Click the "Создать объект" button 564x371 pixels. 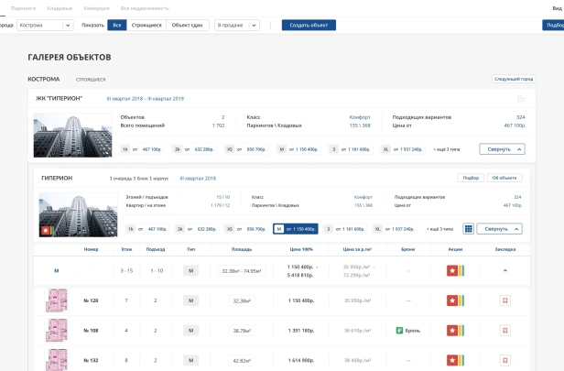click(309, 25)
